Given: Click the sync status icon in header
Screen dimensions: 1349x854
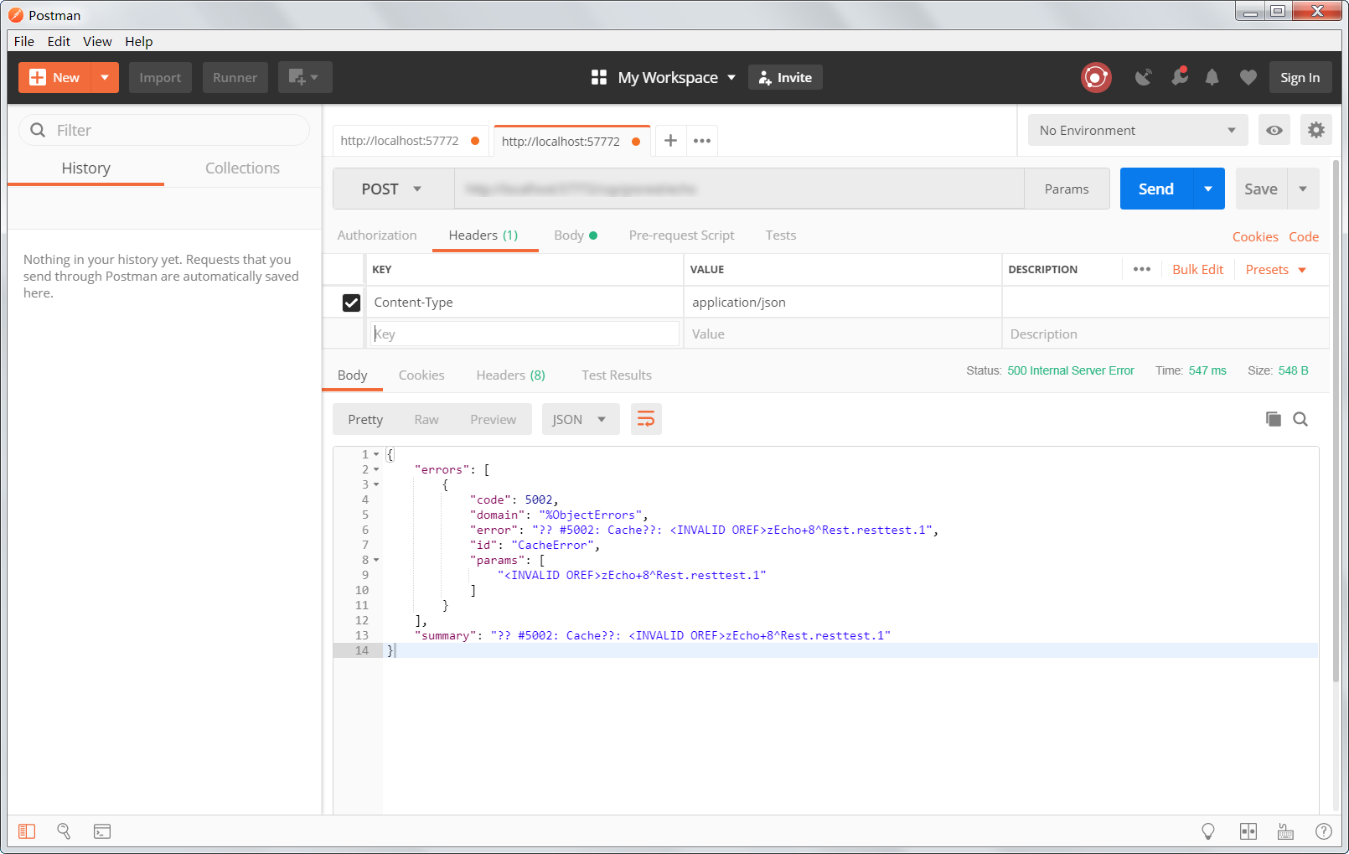Looking at the screenshot, I should point(1096,78).
